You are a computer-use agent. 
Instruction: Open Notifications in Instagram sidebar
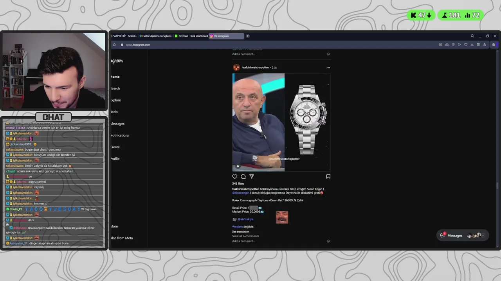(120, 135)
